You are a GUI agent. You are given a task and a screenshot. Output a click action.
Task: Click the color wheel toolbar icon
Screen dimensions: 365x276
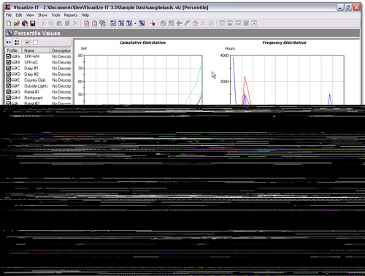[25, 23]
